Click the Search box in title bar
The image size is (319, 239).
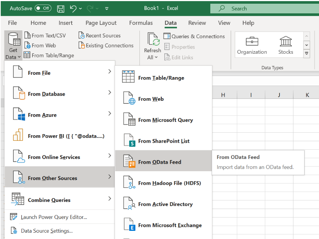[264, 9]
